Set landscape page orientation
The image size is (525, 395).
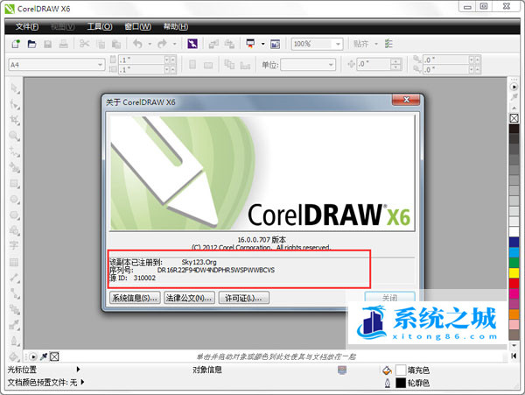[x=208, y=65]
